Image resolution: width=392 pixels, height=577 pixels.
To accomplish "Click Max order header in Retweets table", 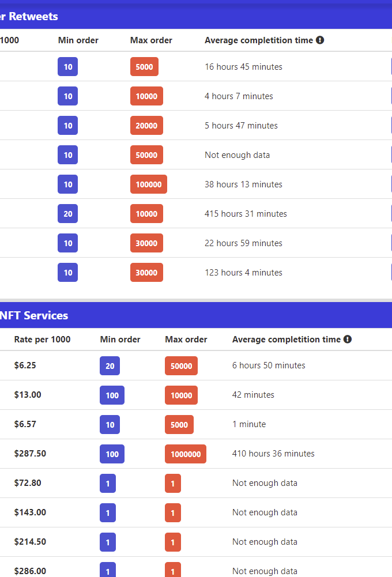I will pos(151,40).
